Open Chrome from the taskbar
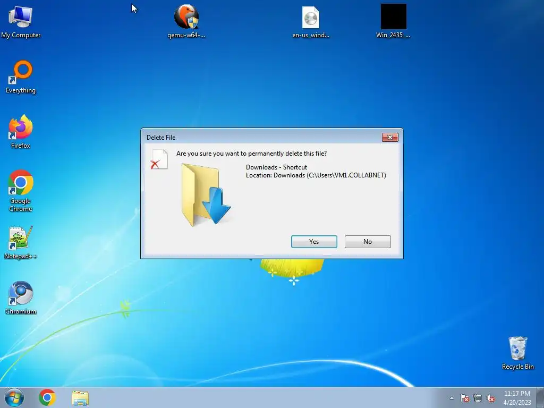 click(47, 397)
